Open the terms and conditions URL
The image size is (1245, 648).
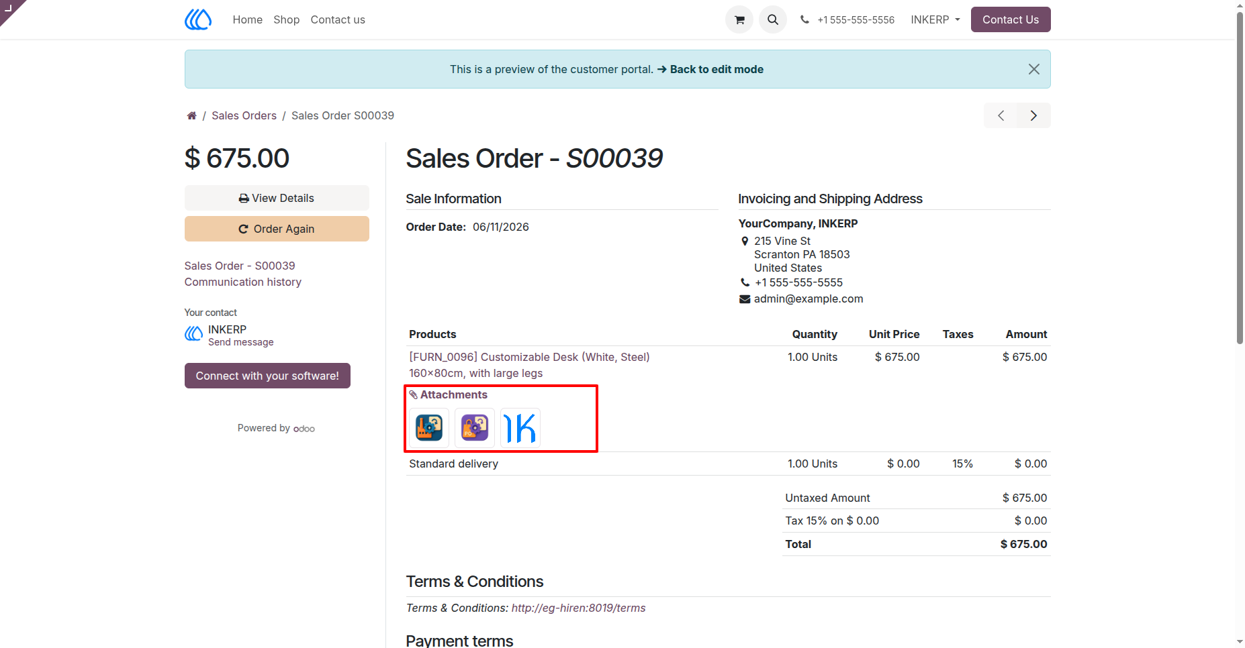pyautogui.click(x=579, y=608)
